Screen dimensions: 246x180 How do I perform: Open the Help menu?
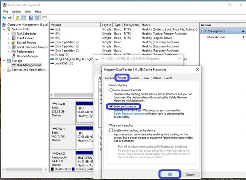pos(38,11)
